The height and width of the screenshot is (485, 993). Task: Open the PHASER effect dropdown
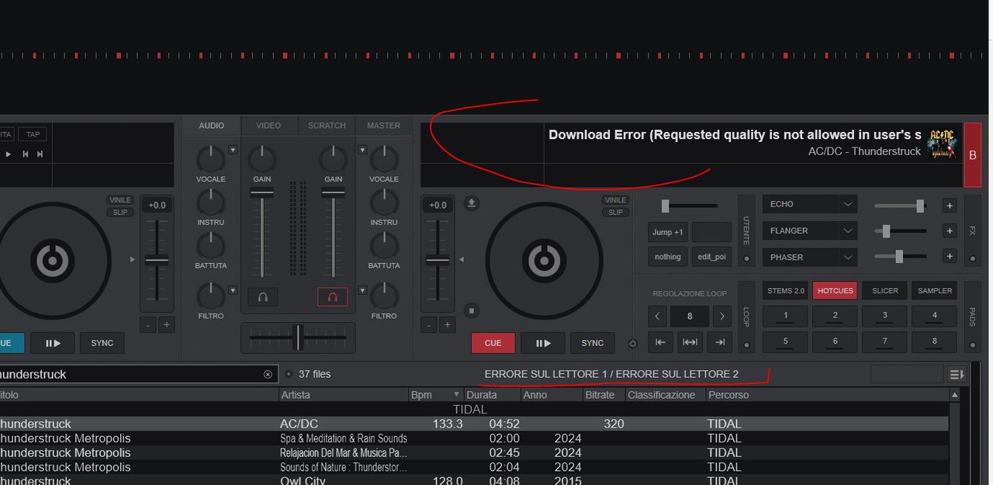[810, 257]
